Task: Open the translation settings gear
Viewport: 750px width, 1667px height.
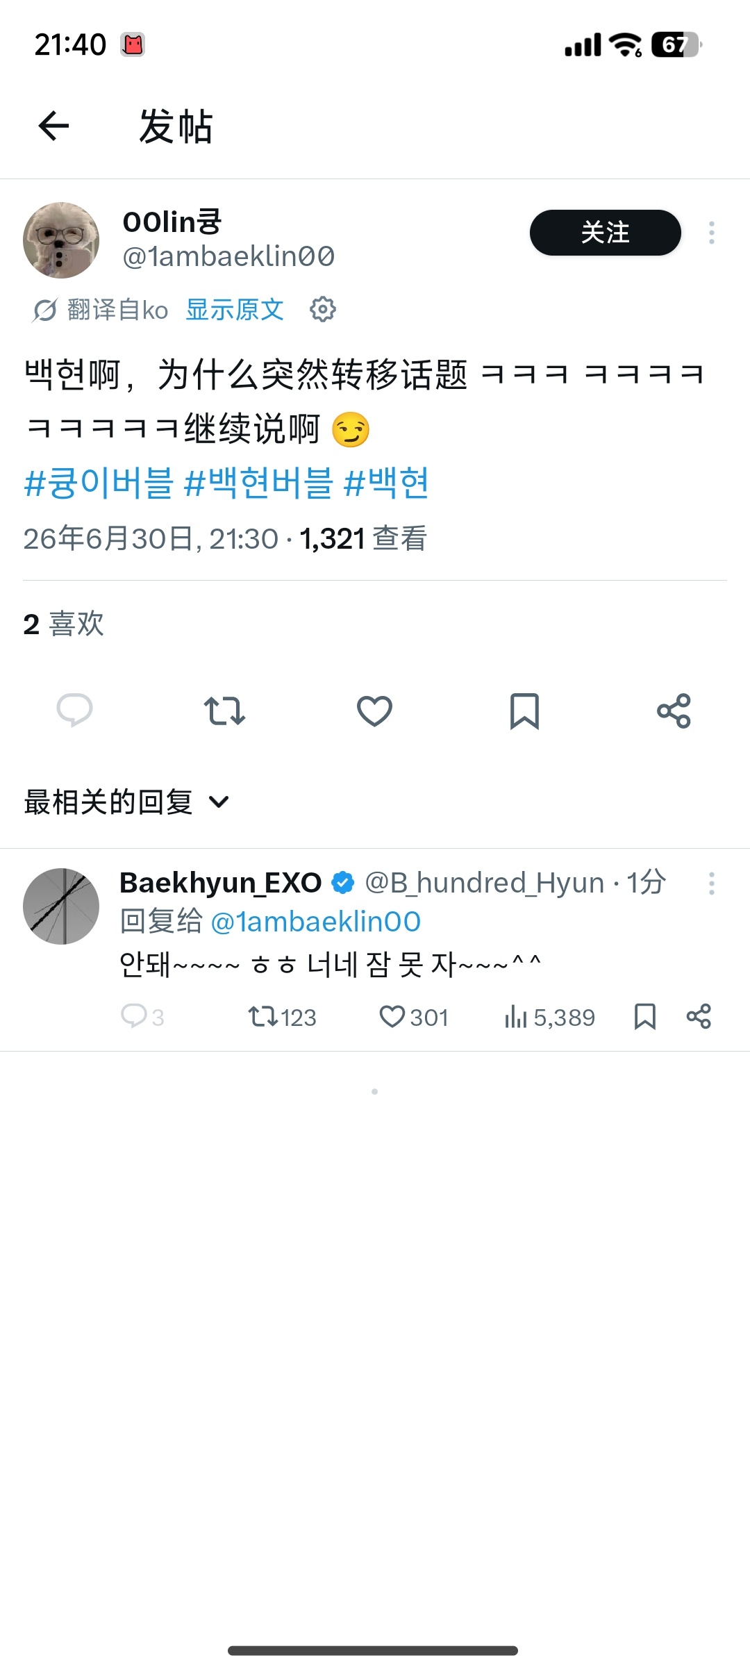Action: point(322,309)
